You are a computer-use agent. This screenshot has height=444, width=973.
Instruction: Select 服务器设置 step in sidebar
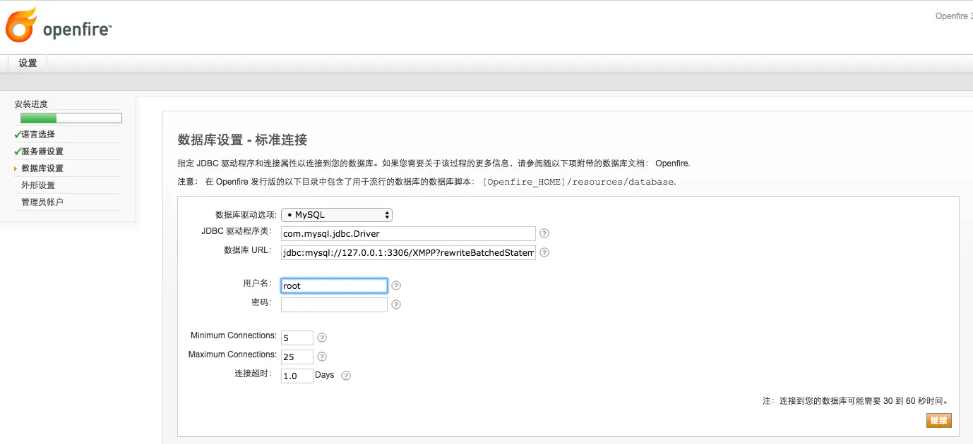(42, 152)
